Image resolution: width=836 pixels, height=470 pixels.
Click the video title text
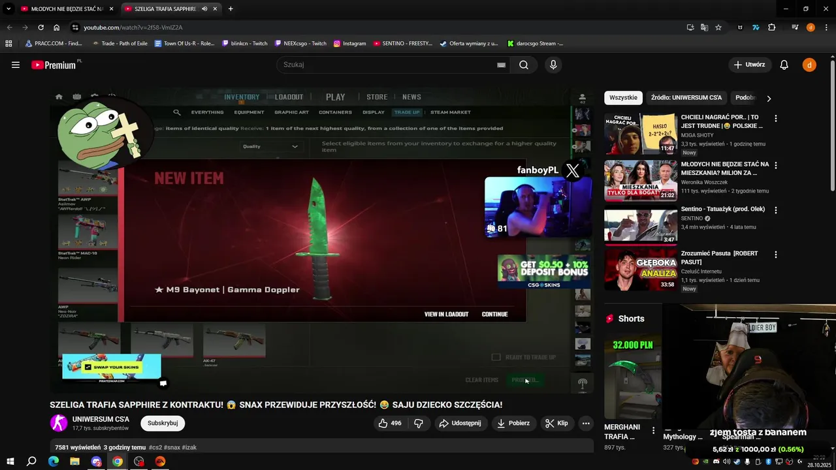click(276, 405)
